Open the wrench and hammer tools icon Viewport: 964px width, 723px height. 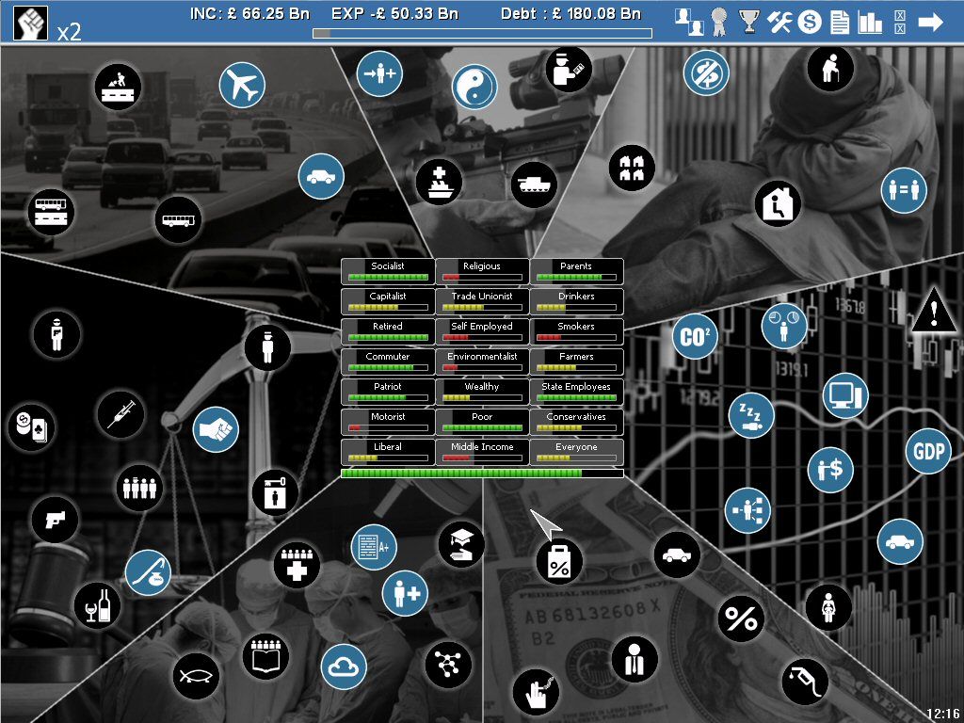point(780,22)
